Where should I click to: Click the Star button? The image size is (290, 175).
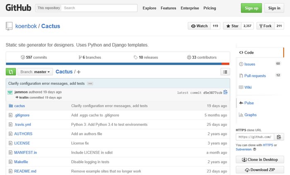232,26
